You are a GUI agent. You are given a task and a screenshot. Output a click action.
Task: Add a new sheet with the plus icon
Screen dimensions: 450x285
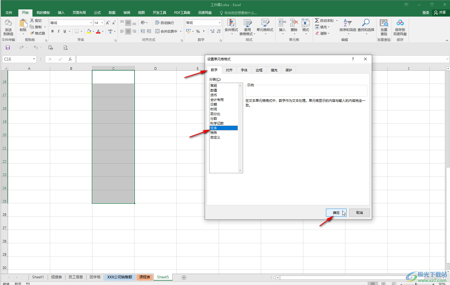tap(184, 277)
